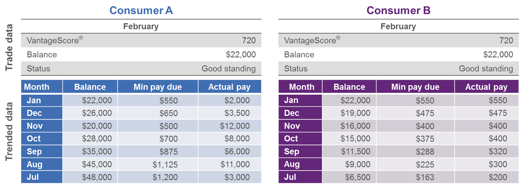Select Consumer A Jan row label
Image resolution: width=519 pixels, height=187 pixels.
pos(34,100)
